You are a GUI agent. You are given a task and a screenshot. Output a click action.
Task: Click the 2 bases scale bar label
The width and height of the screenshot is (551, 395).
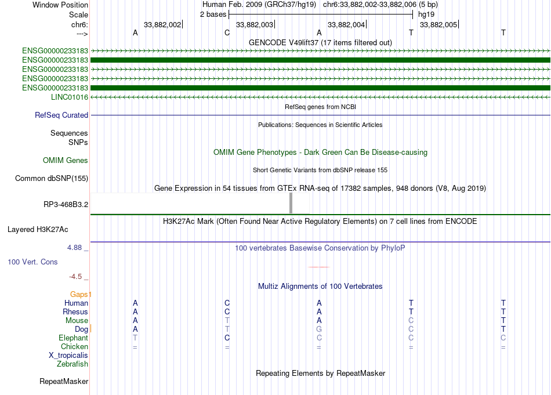click(213, 15)
